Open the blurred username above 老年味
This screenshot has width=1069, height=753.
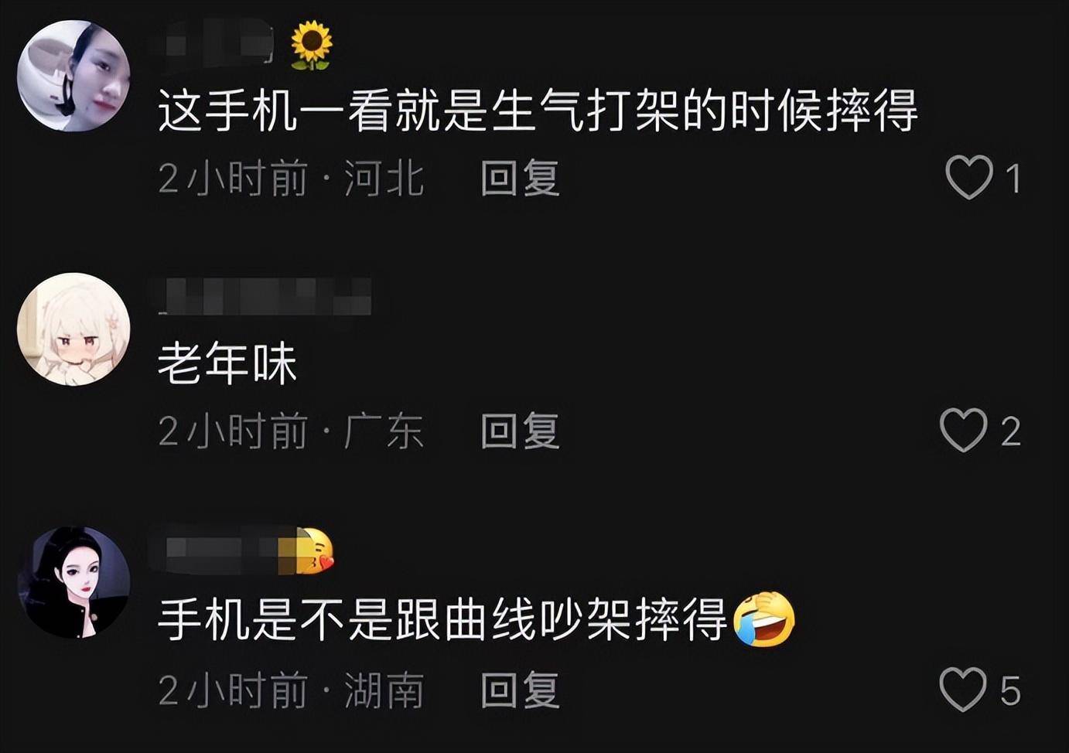[265, 297]
